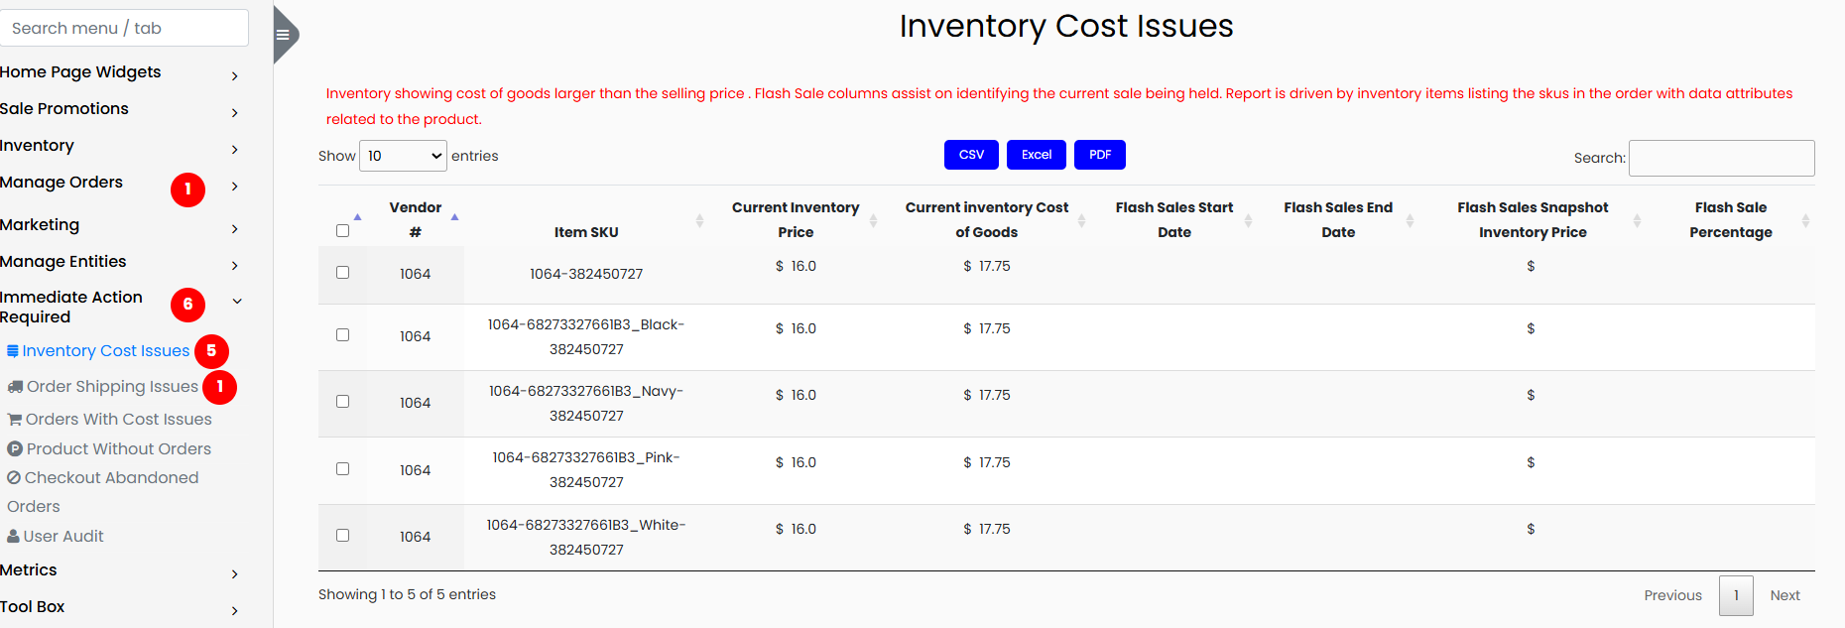Expand the Manage Orders menu chevron
Image resolution: width=1845 pixels, height=628 pixels.
[235, 187]
